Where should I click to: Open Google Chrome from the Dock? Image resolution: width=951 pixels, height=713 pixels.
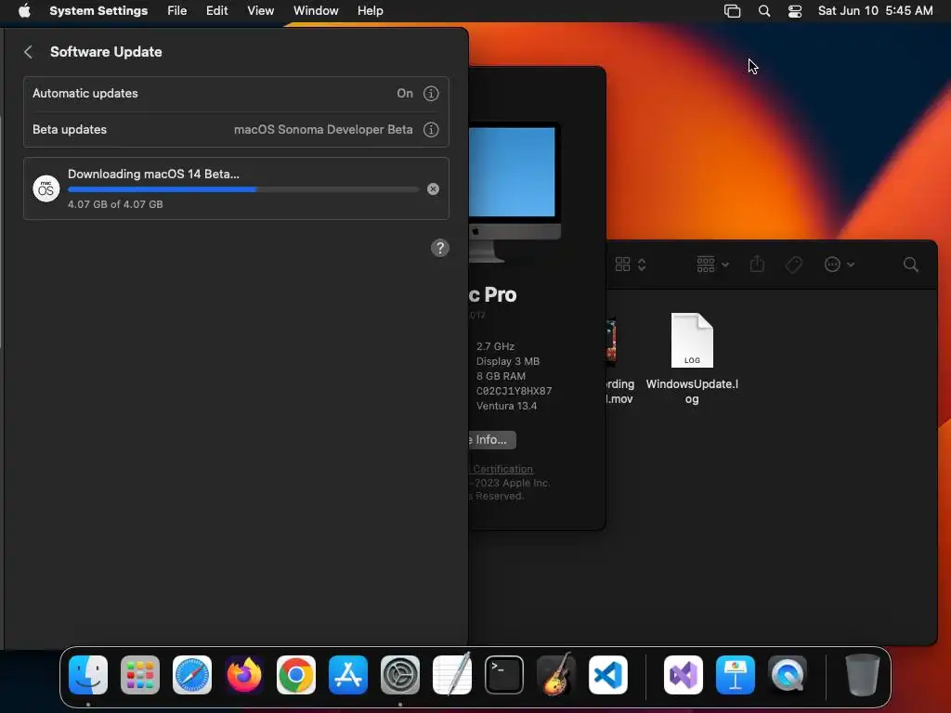tap(296, 675)
